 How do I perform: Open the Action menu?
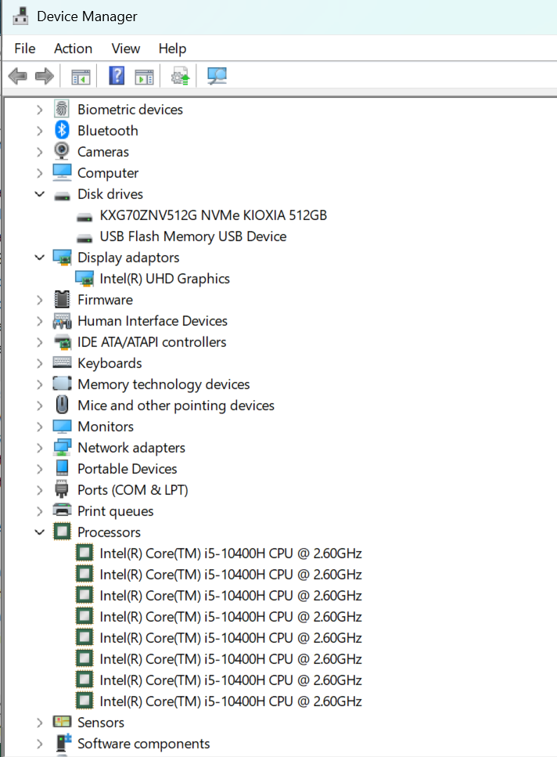click(x=74, y=49)
